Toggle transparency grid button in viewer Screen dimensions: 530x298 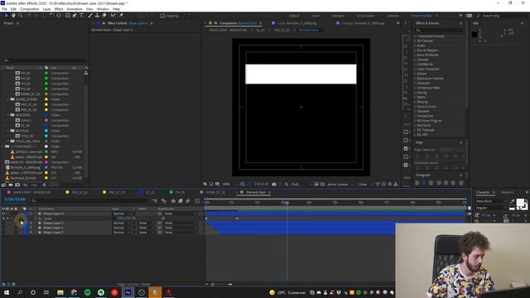[322, 184]
